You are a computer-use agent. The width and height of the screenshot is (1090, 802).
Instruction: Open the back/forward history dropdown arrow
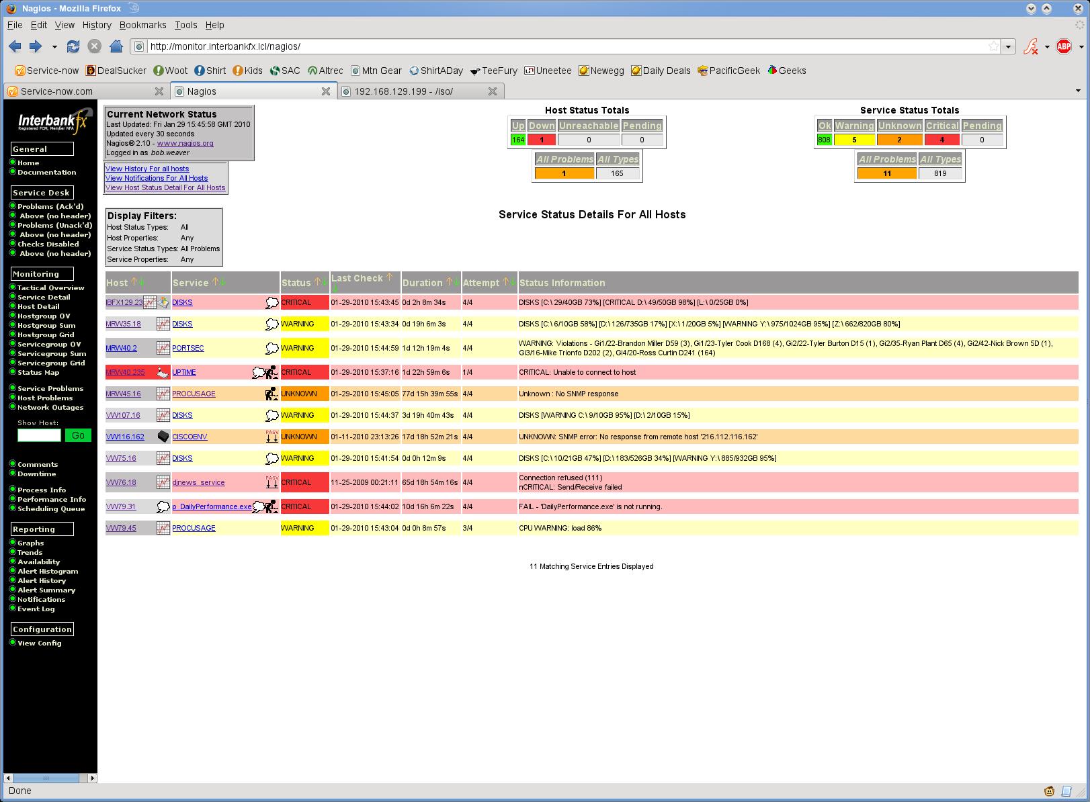coord(54,46)
